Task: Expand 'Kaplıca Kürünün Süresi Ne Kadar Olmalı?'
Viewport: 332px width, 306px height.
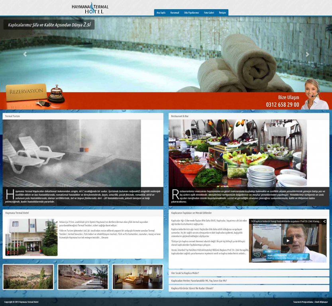Action: pos(192,288)
